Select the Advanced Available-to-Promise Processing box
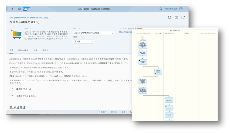 tap(143, 81)
